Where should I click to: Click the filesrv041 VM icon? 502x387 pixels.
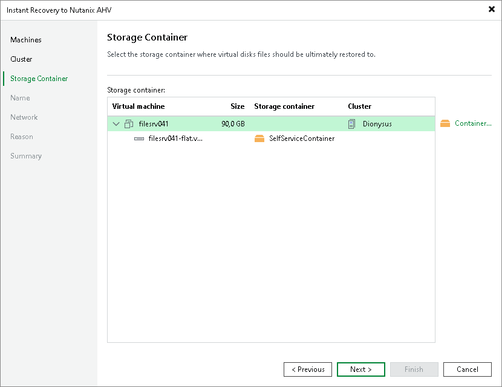(x=129, y=124)
